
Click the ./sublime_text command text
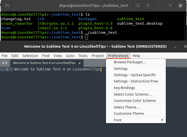point(101,33)
